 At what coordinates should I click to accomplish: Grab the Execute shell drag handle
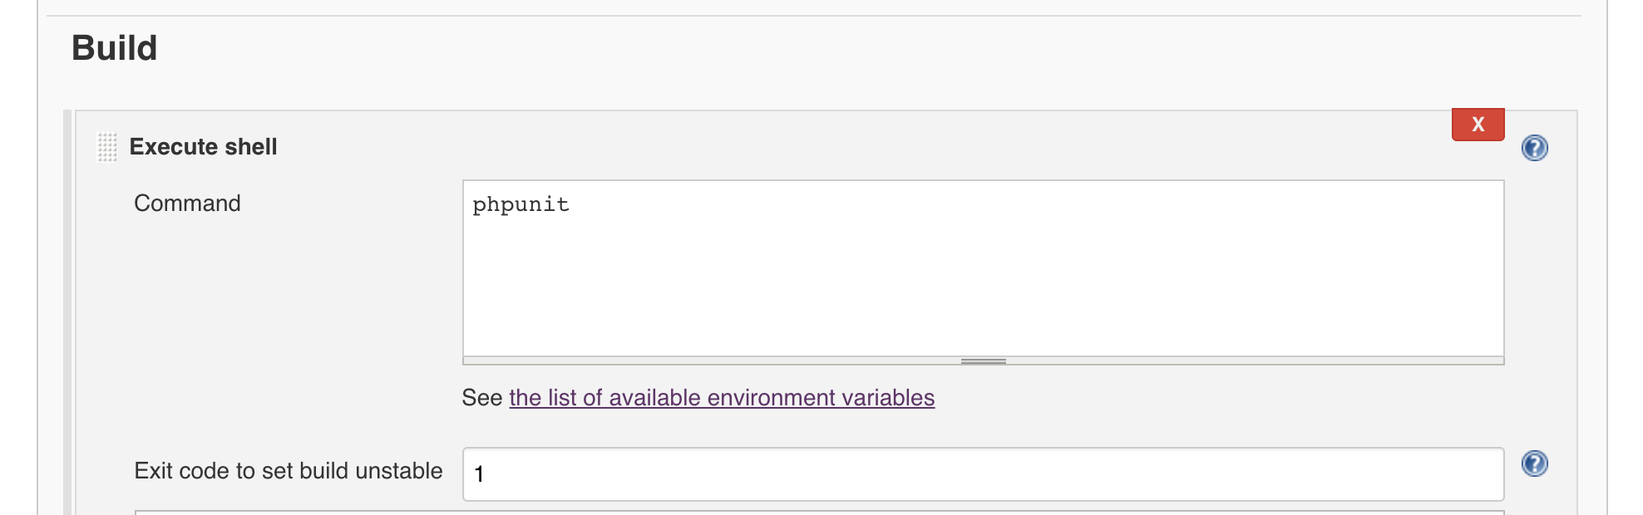pyautogui.click(x=107, y=147)
